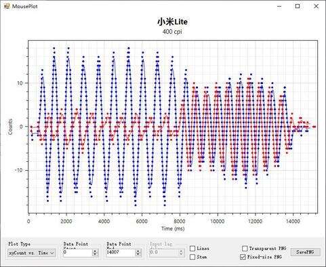Viewport: 326px width, 267px height.
Task: Click the Data Point End field showing 14007
Action: click(x=121, y=253)
